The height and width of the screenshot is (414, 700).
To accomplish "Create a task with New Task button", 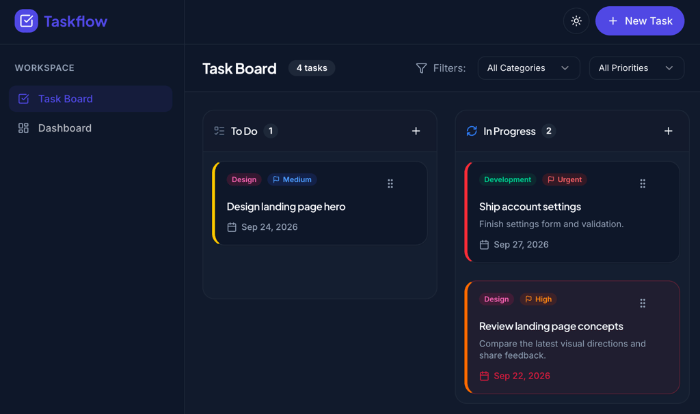I will 639,21.
